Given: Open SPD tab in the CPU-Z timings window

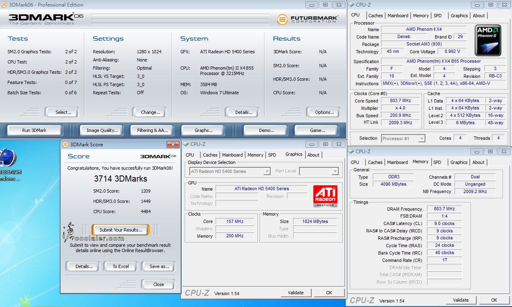Looking at the screenshot, I should pyautogui.click(x=437, y=162).
